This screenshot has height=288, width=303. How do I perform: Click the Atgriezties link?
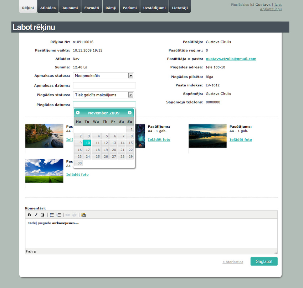pos(233,262)
